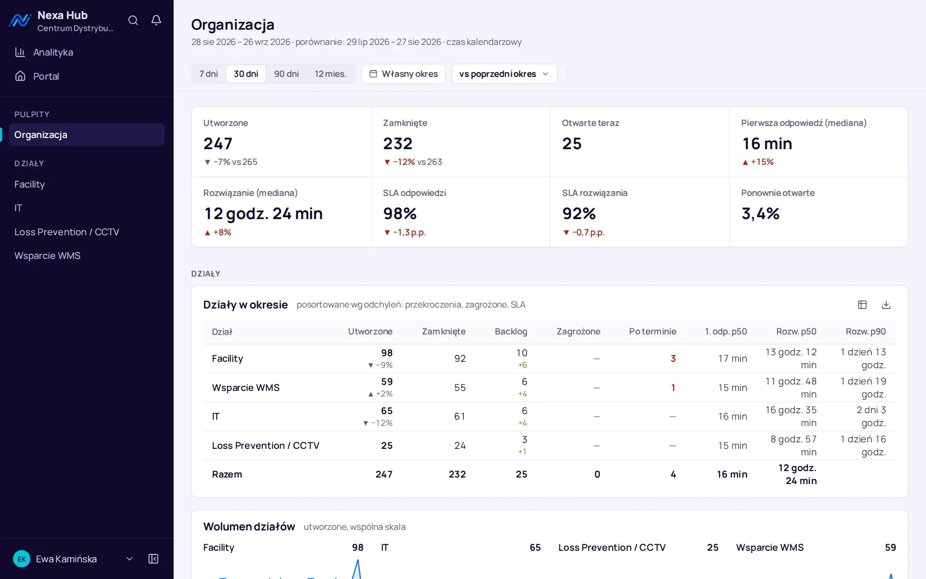This screenshot has height=579, width=926.
Task: Open Wsparcie WMS row in table
Action: point(550,388)
